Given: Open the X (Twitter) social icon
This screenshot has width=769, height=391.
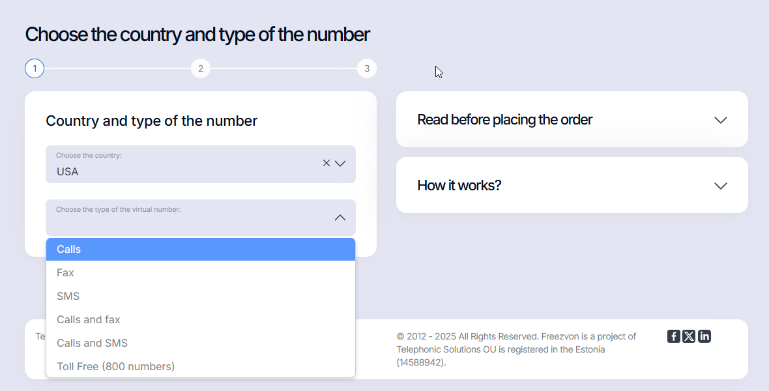Looking at the screenshot, I should tap(689, 336).
